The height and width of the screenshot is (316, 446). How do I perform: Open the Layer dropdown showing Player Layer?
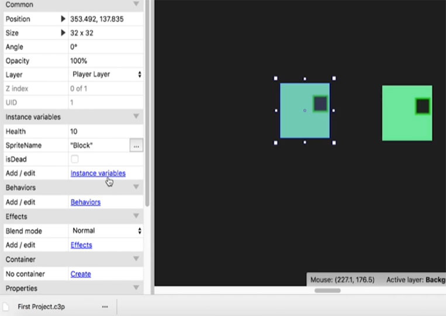[106, 74]
